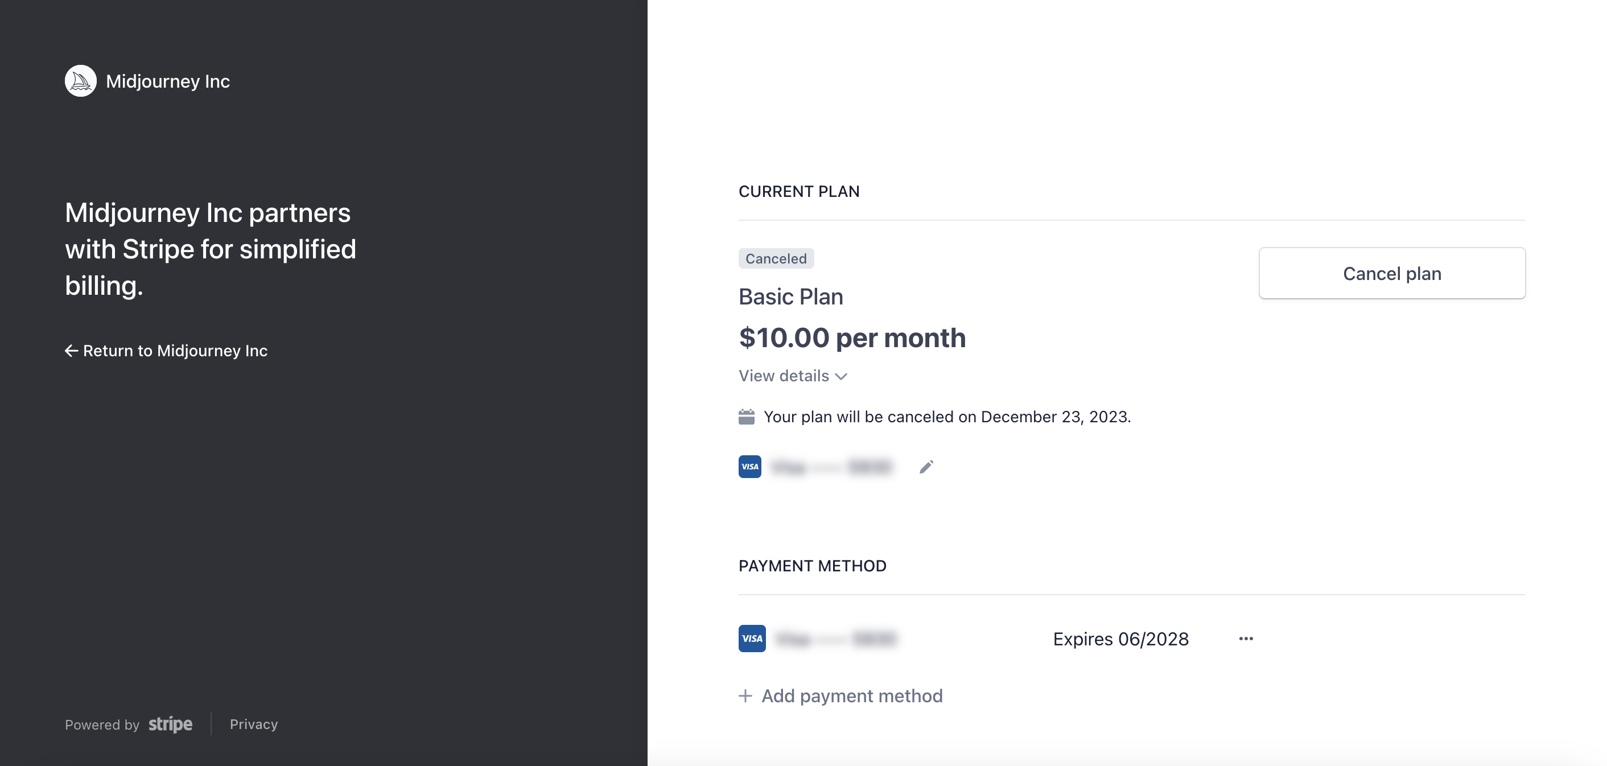The height and width of the screenshot is (766, 1607).
Task: Click the Visa icon in Payment Method section
Action: pos(752,639)
